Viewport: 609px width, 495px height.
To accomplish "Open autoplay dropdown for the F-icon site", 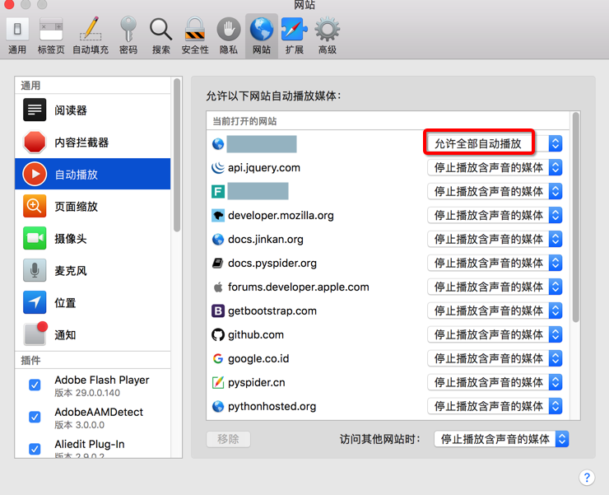I will coord(495,191).
